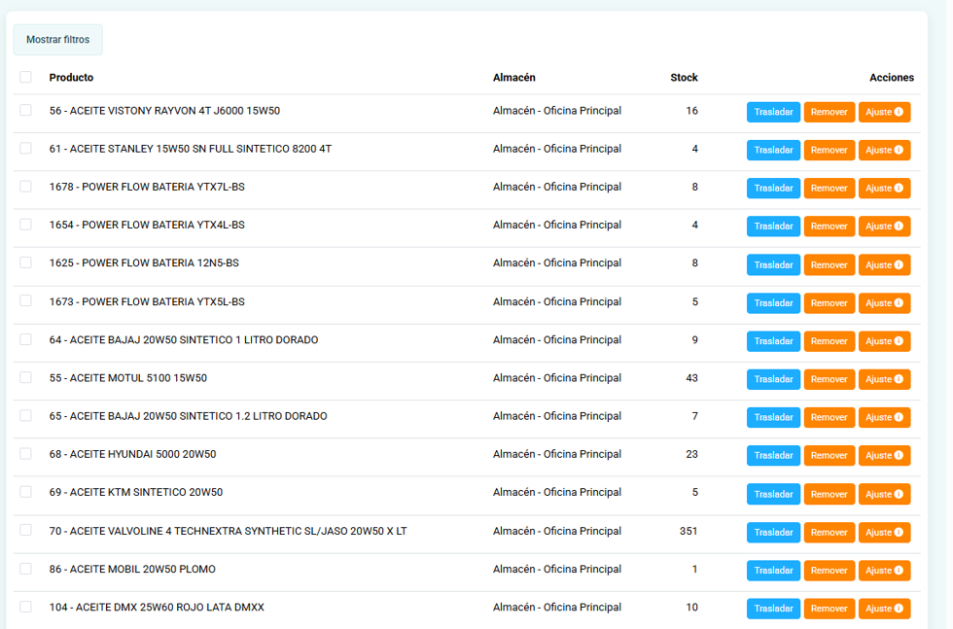Click Trasladar for ACEITE KTM SINTETICO
Image resolution: width=953 pixels, height=629 pixels.
pyautogui.click(x=773, y=494)
